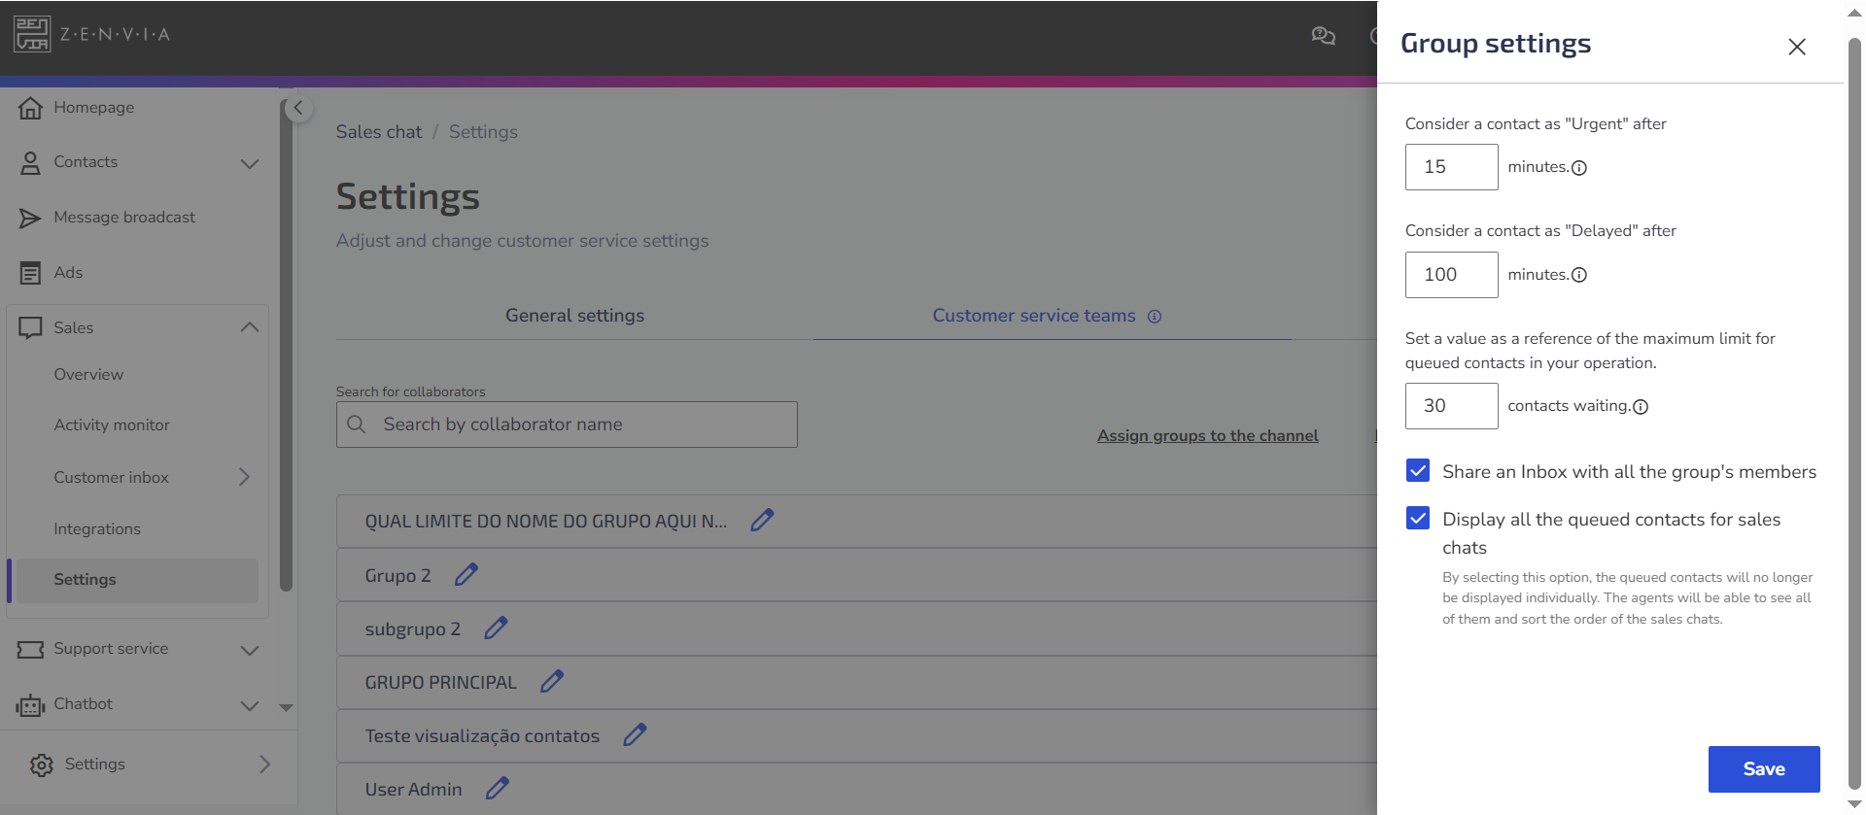The height and width of the screenshot is (815, 1866).
Task: Expand the Contacts menu chevron
Action: tap(250, 163)
